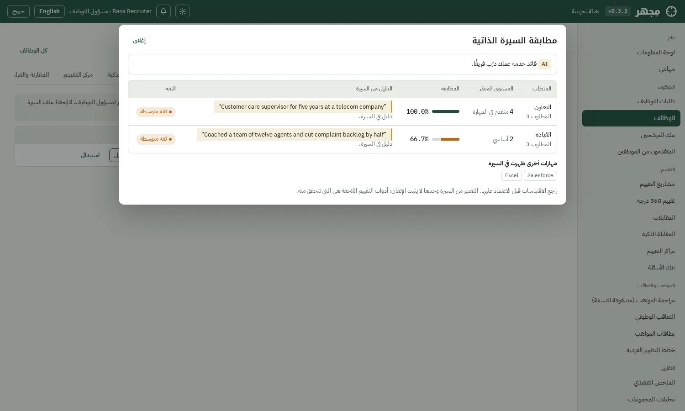Select الوظائف in the sidebar
Viewport: 685px width, 411px height.
pyautogui.click(x=631, y=118)
